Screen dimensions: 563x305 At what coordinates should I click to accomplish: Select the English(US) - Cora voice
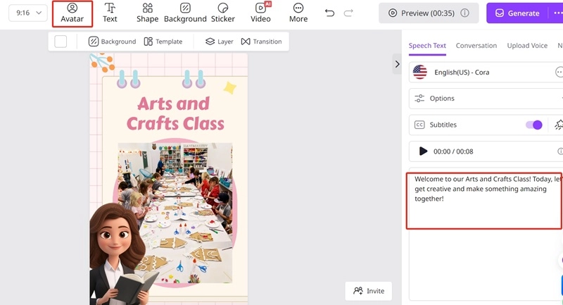point(486,73)
